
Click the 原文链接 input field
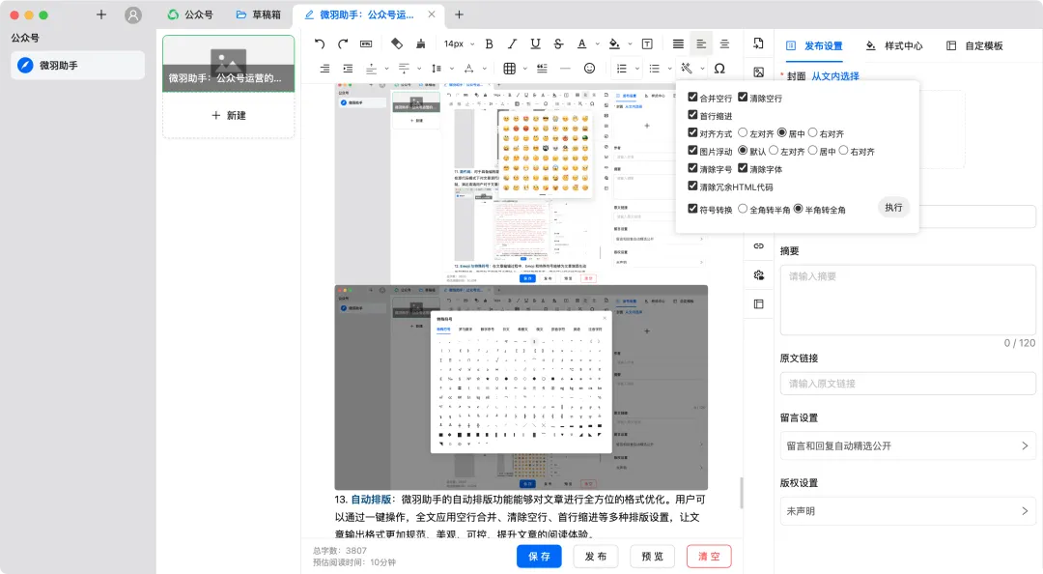pyautogui.click(x=908, y=384)
